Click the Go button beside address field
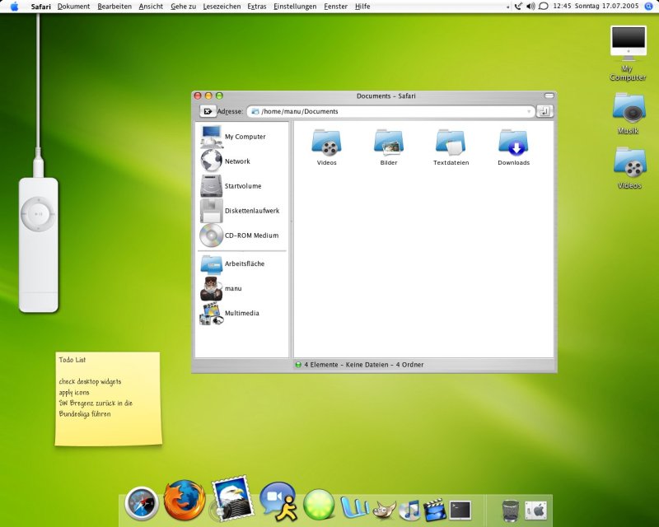 coord(544,111)
